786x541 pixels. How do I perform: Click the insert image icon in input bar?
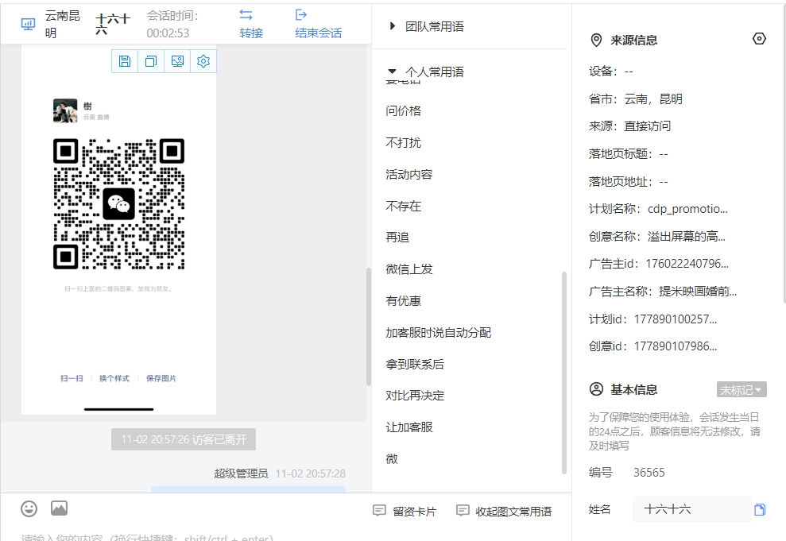[59, 508]
